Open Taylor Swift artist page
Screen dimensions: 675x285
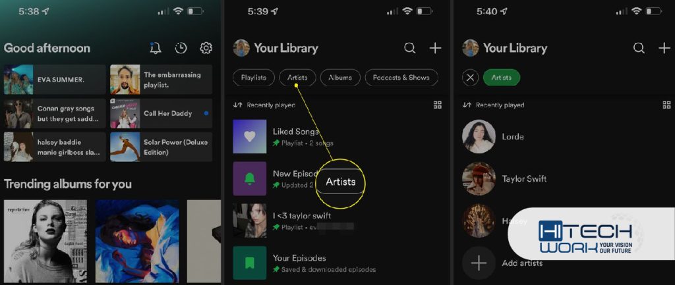pyautogui.click(x=566, y=179)
